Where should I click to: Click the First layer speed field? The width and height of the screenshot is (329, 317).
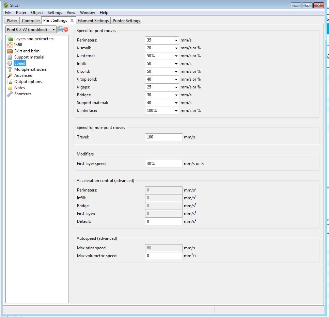[164, 164]
